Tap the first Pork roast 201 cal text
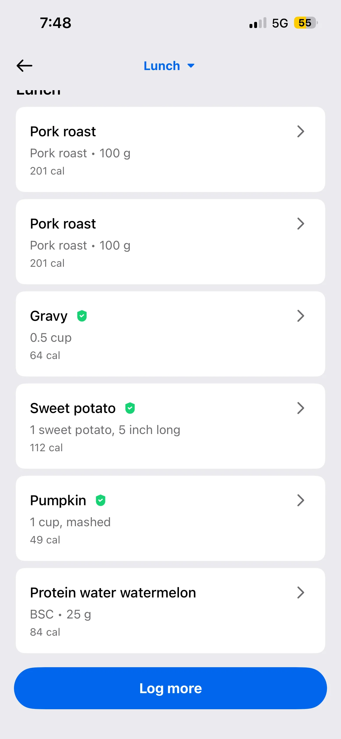 pyautogui.click(x=47, y=171)
